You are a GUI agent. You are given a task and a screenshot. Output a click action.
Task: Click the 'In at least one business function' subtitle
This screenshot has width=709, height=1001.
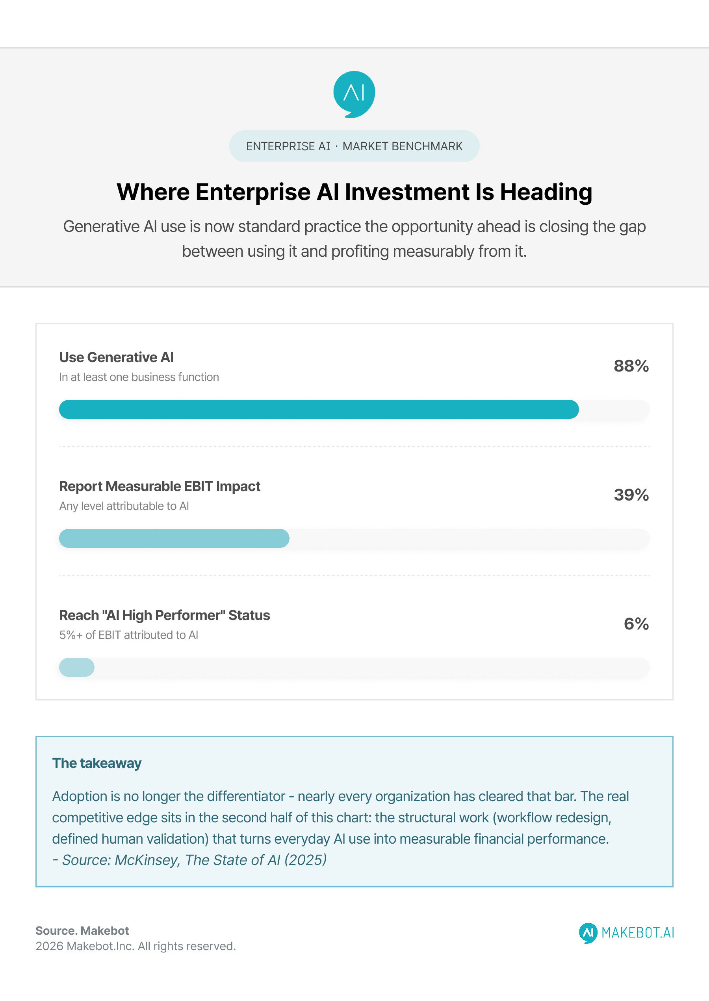tap(139, 377)
